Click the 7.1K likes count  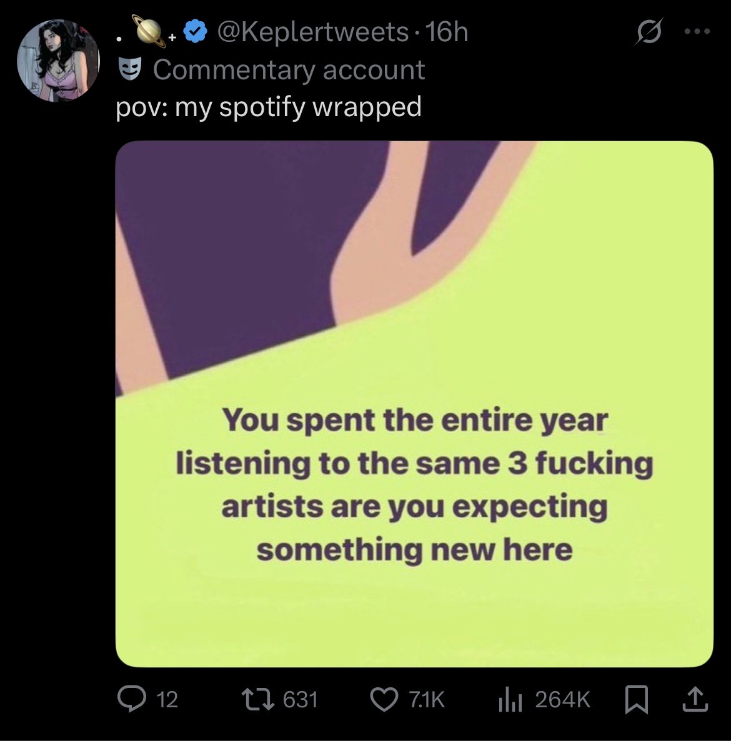[x=427, y=699]
